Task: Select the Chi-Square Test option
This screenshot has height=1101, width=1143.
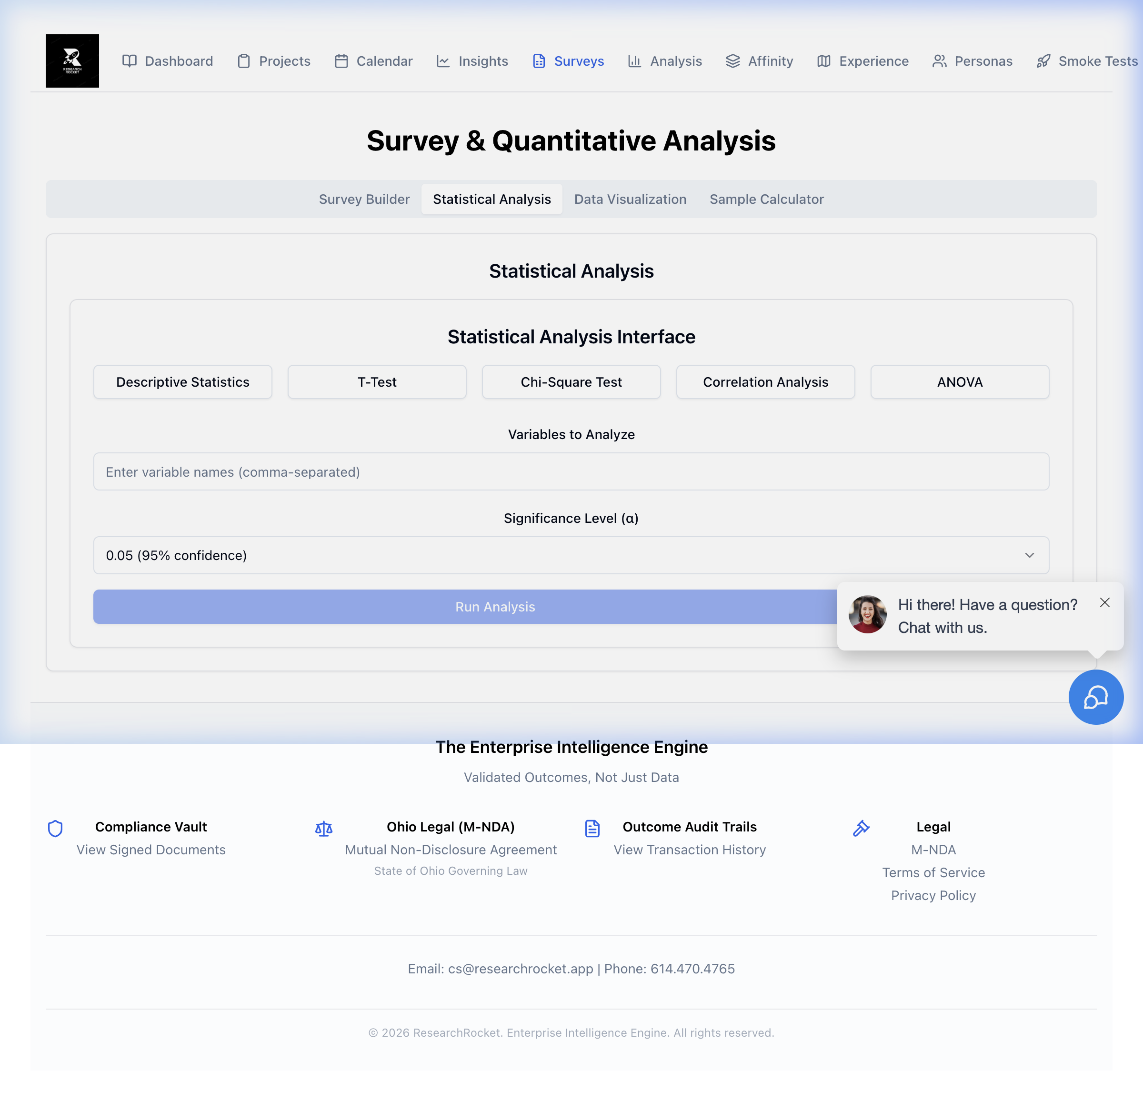Action: pos(571,382)
